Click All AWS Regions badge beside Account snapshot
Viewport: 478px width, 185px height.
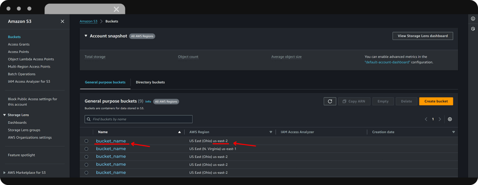pyautogui.click(x=142, y=36)
